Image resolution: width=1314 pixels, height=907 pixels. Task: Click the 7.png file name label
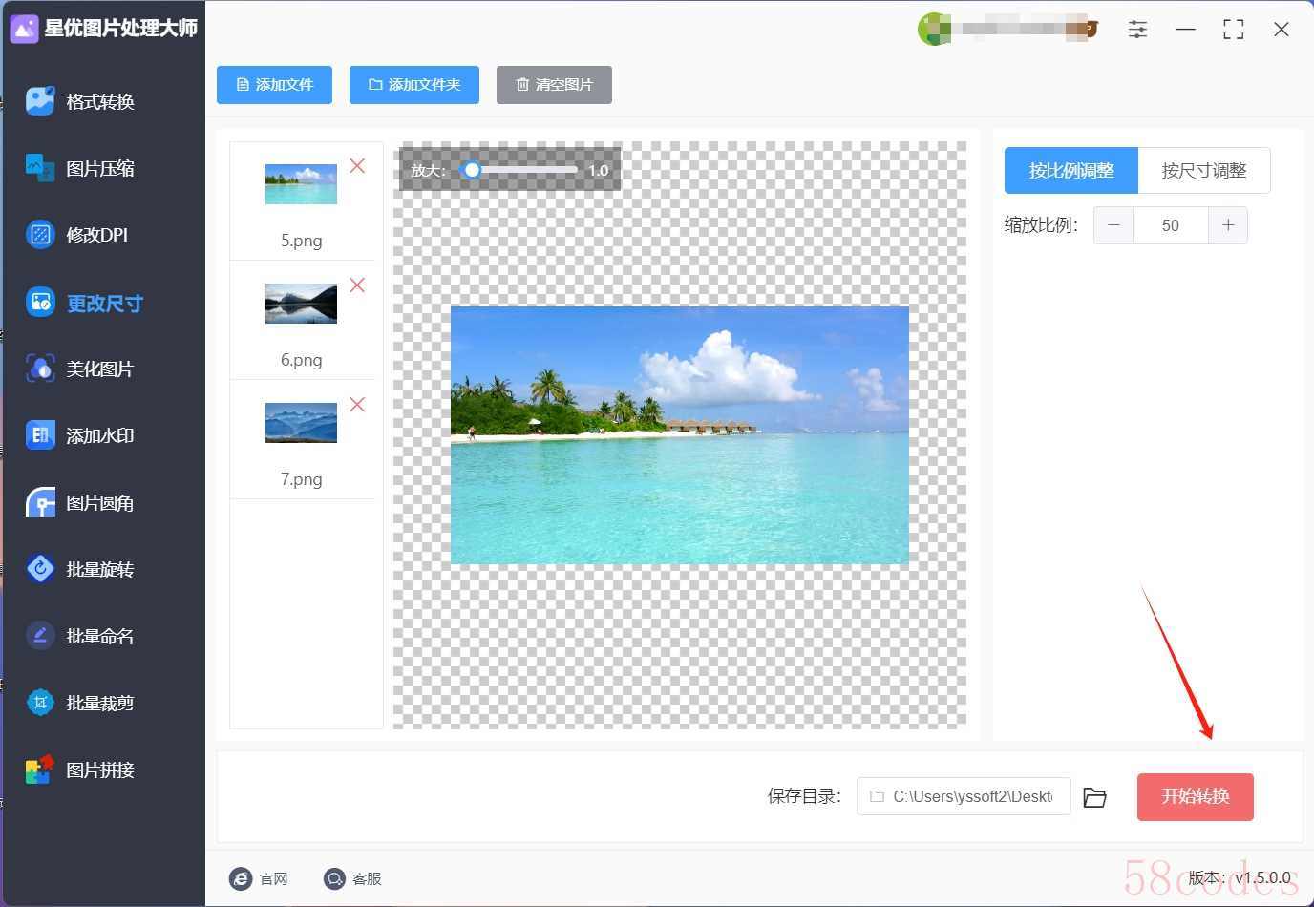tap(302, 479)
